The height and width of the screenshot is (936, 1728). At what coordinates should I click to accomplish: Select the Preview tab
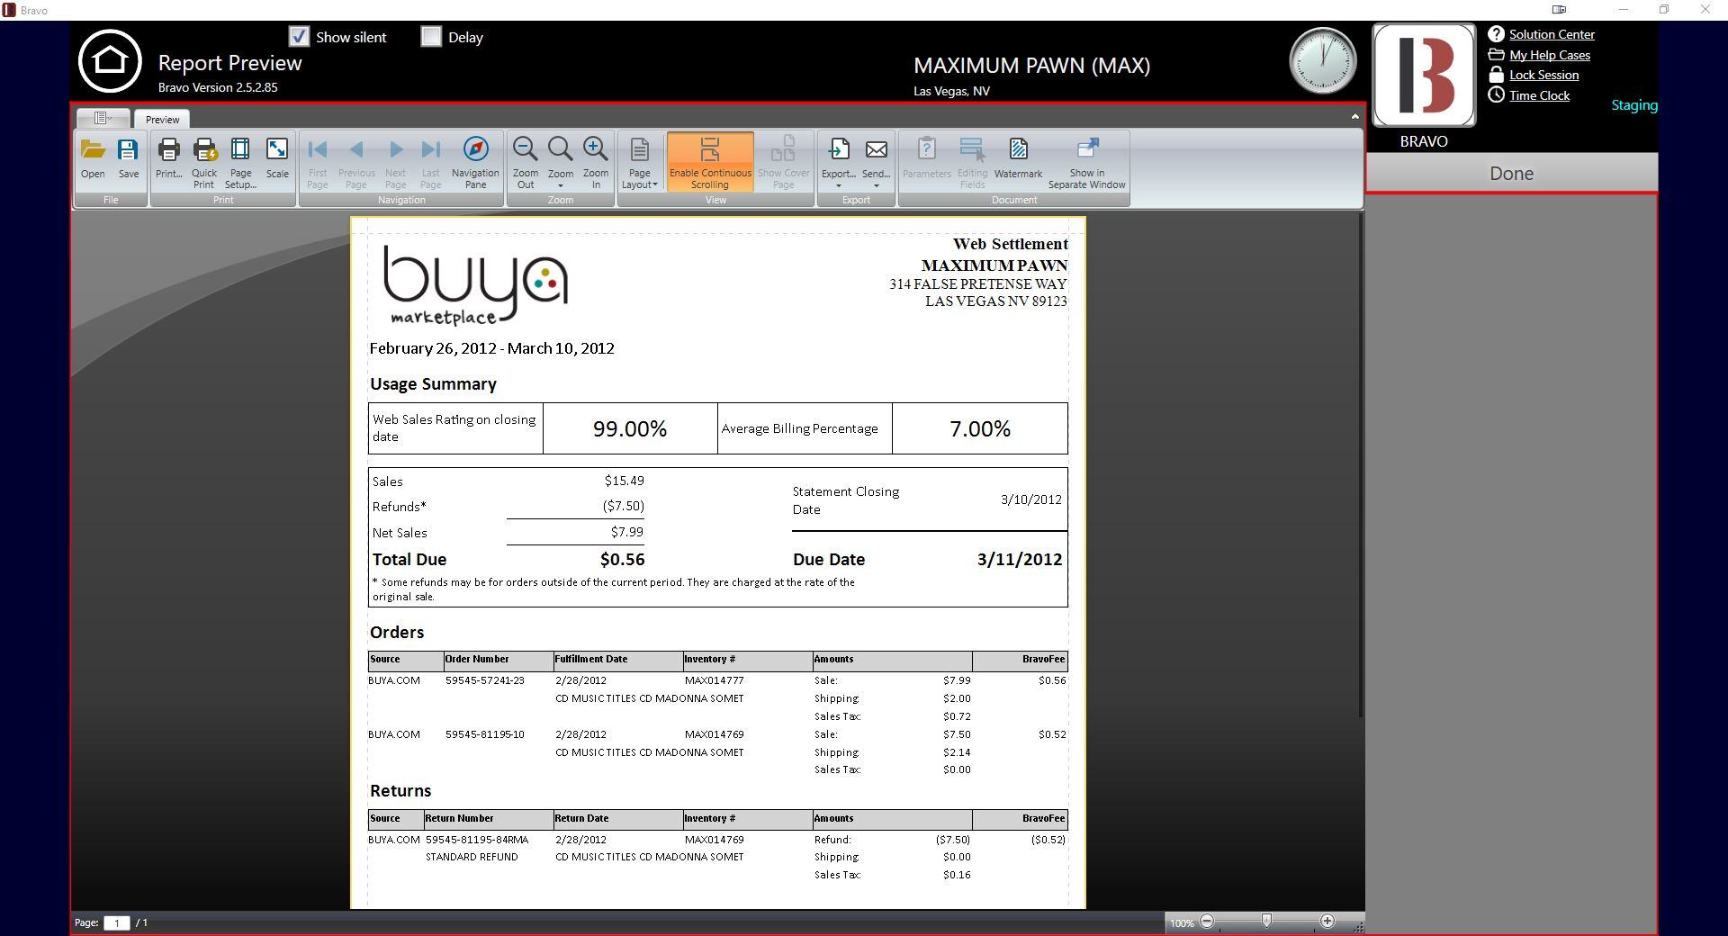pos(162,119)
